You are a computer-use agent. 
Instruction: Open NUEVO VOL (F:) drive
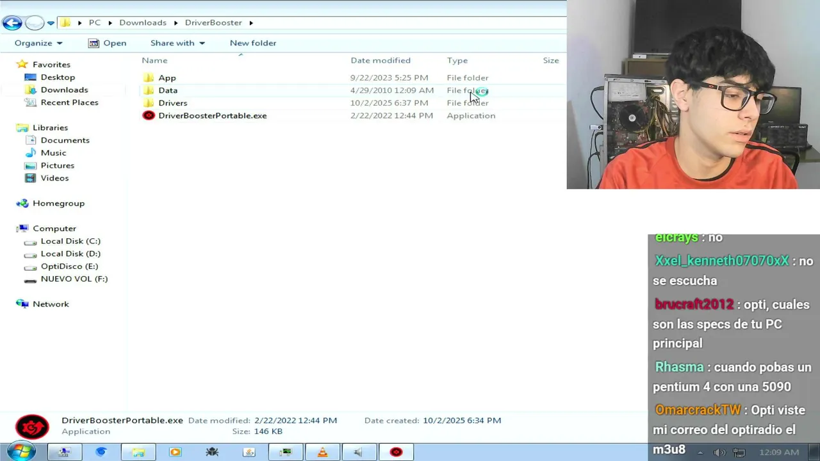[74, 279]
